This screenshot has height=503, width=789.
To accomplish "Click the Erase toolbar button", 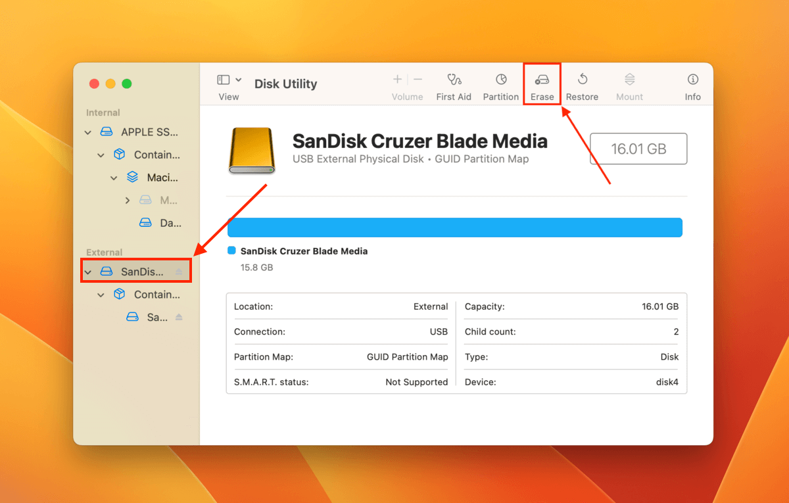I will (542, 86).
